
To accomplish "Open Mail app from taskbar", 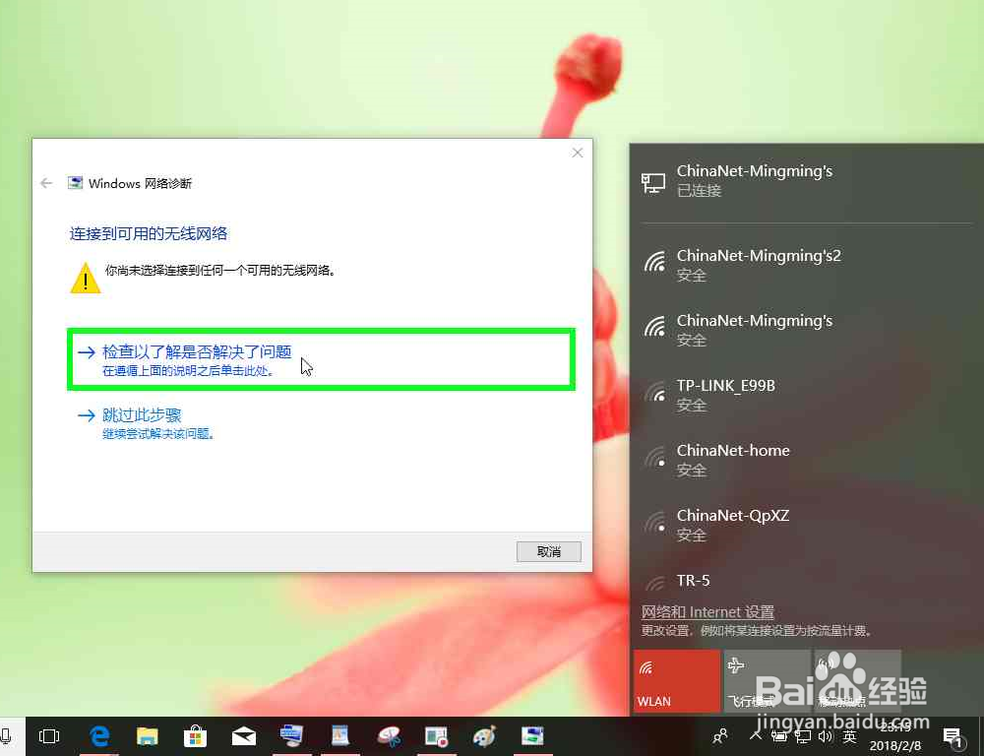I will click(x=243, y=736).
